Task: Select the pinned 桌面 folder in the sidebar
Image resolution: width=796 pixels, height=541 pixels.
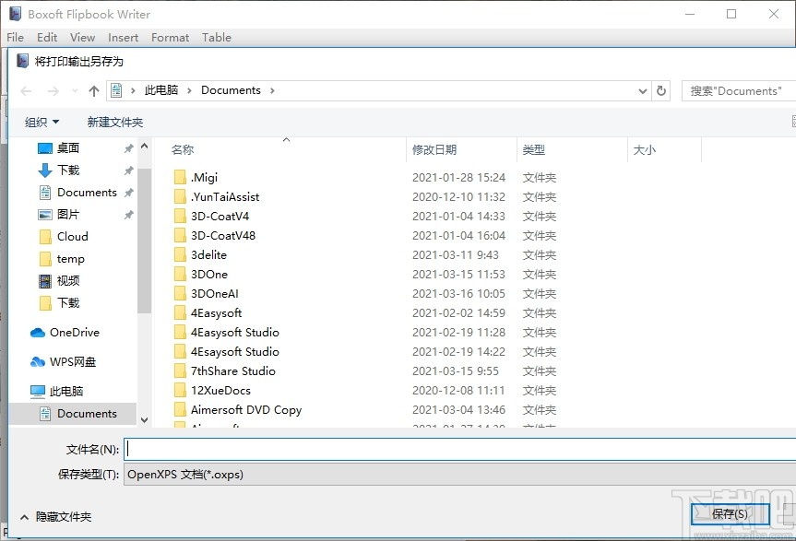Action: [x=68, y=147]
